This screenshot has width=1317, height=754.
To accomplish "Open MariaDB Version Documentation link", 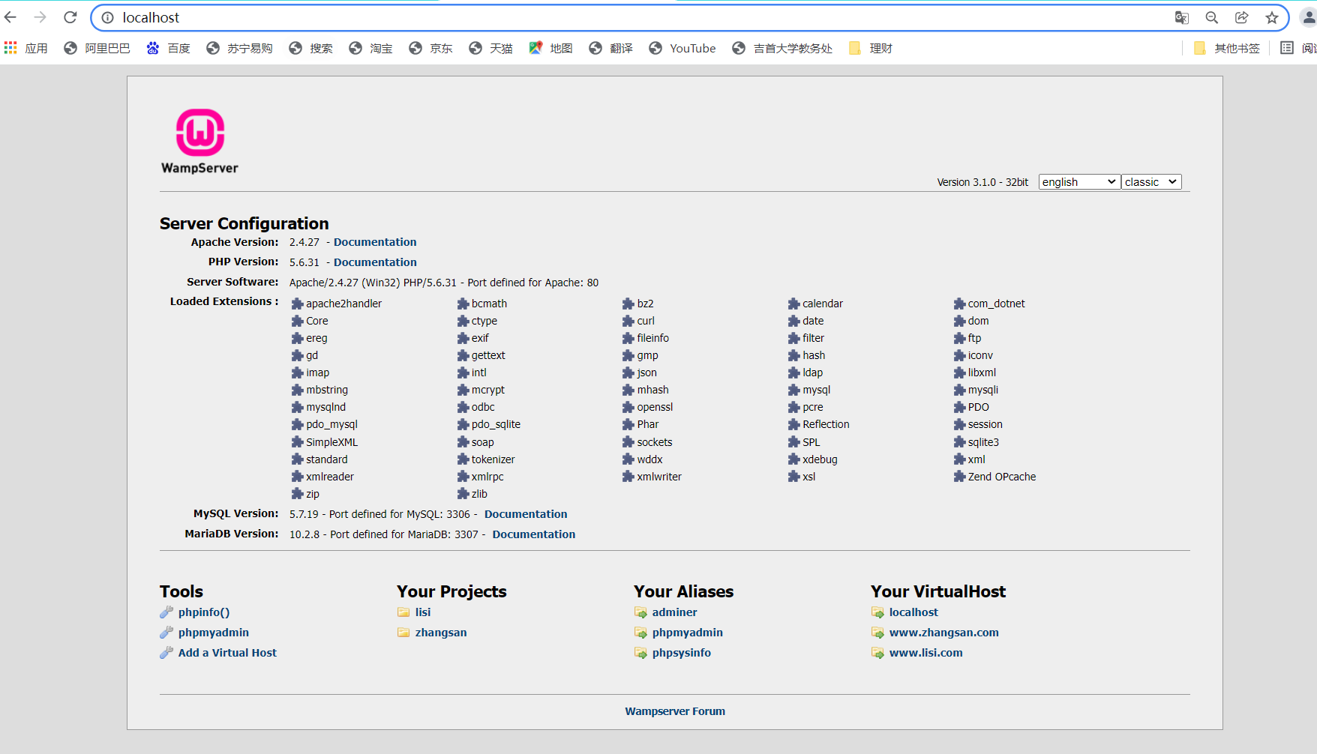I will pos(534,534).
